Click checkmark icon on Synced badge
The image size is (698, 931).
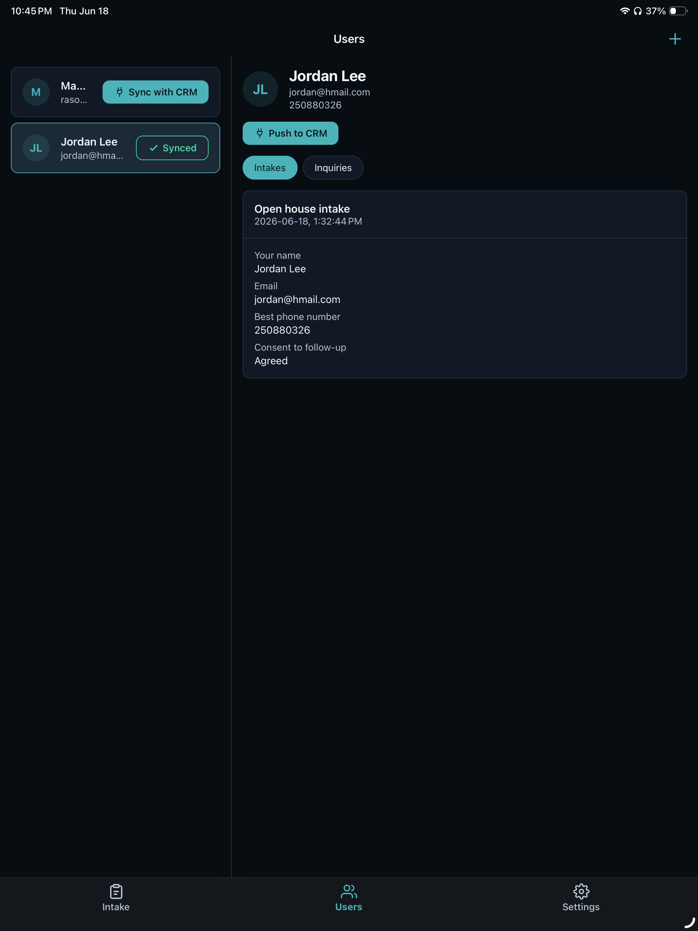click(154, 148)
